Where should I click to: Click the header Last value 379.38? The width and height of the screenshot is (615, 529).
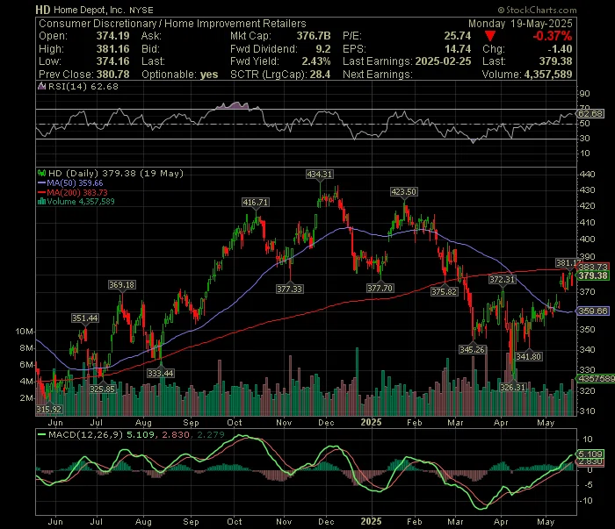pos(556,61)
